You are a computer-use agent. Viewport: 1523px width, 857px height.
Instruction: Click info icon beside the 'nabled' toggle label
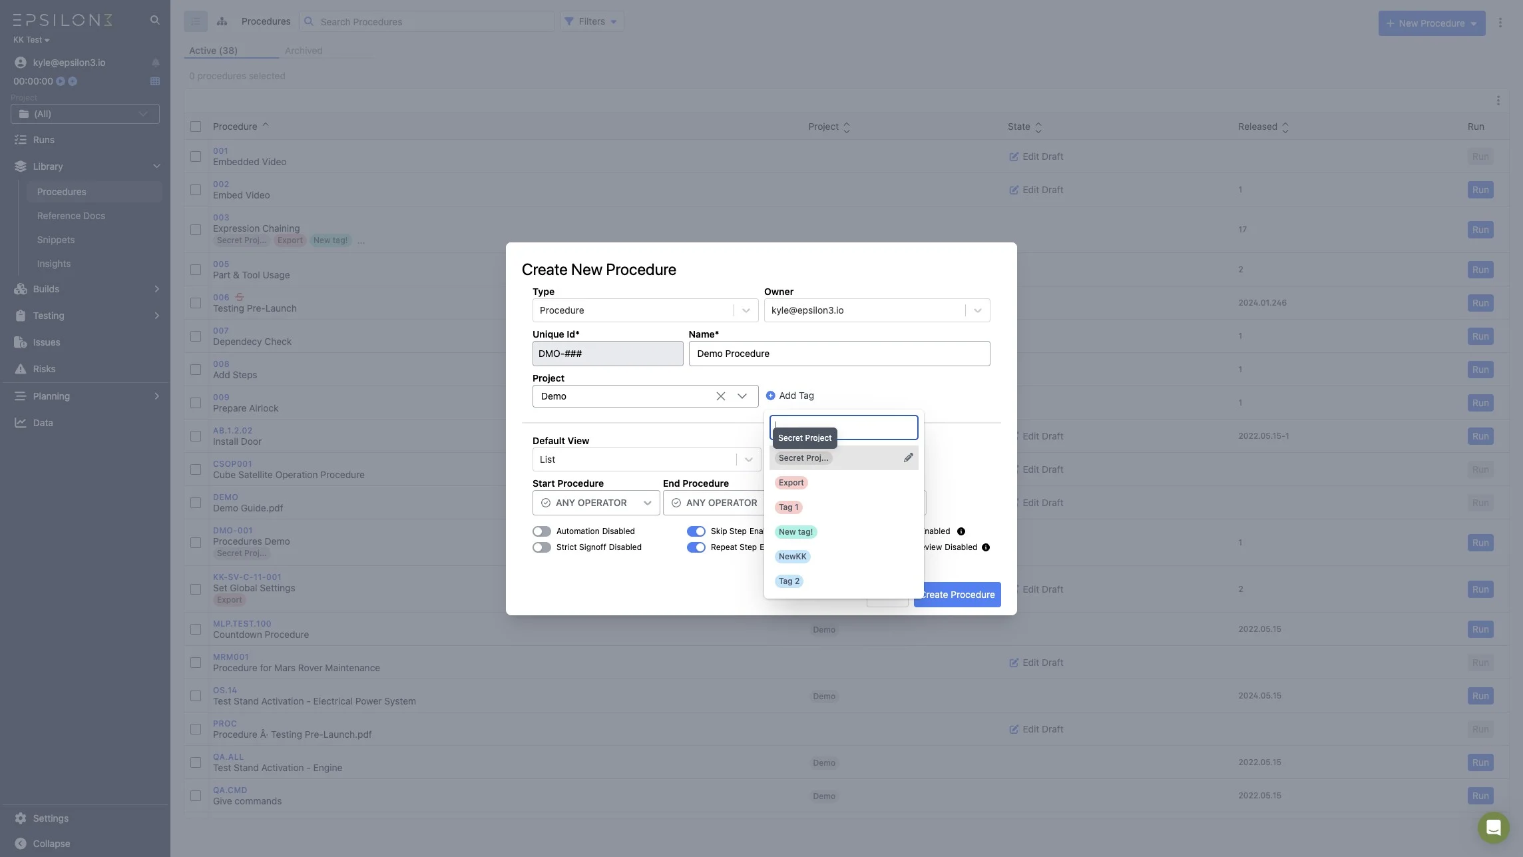click(961, 531)
